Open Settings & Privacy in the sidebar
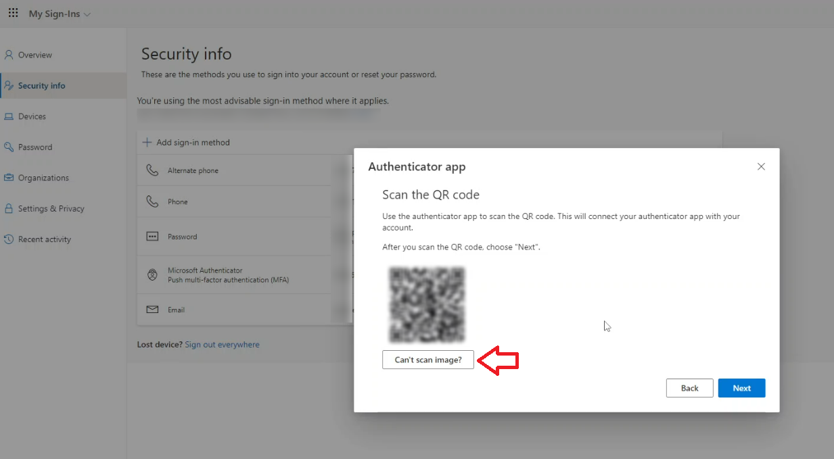The image size is (834, 459). click(51, 209)
